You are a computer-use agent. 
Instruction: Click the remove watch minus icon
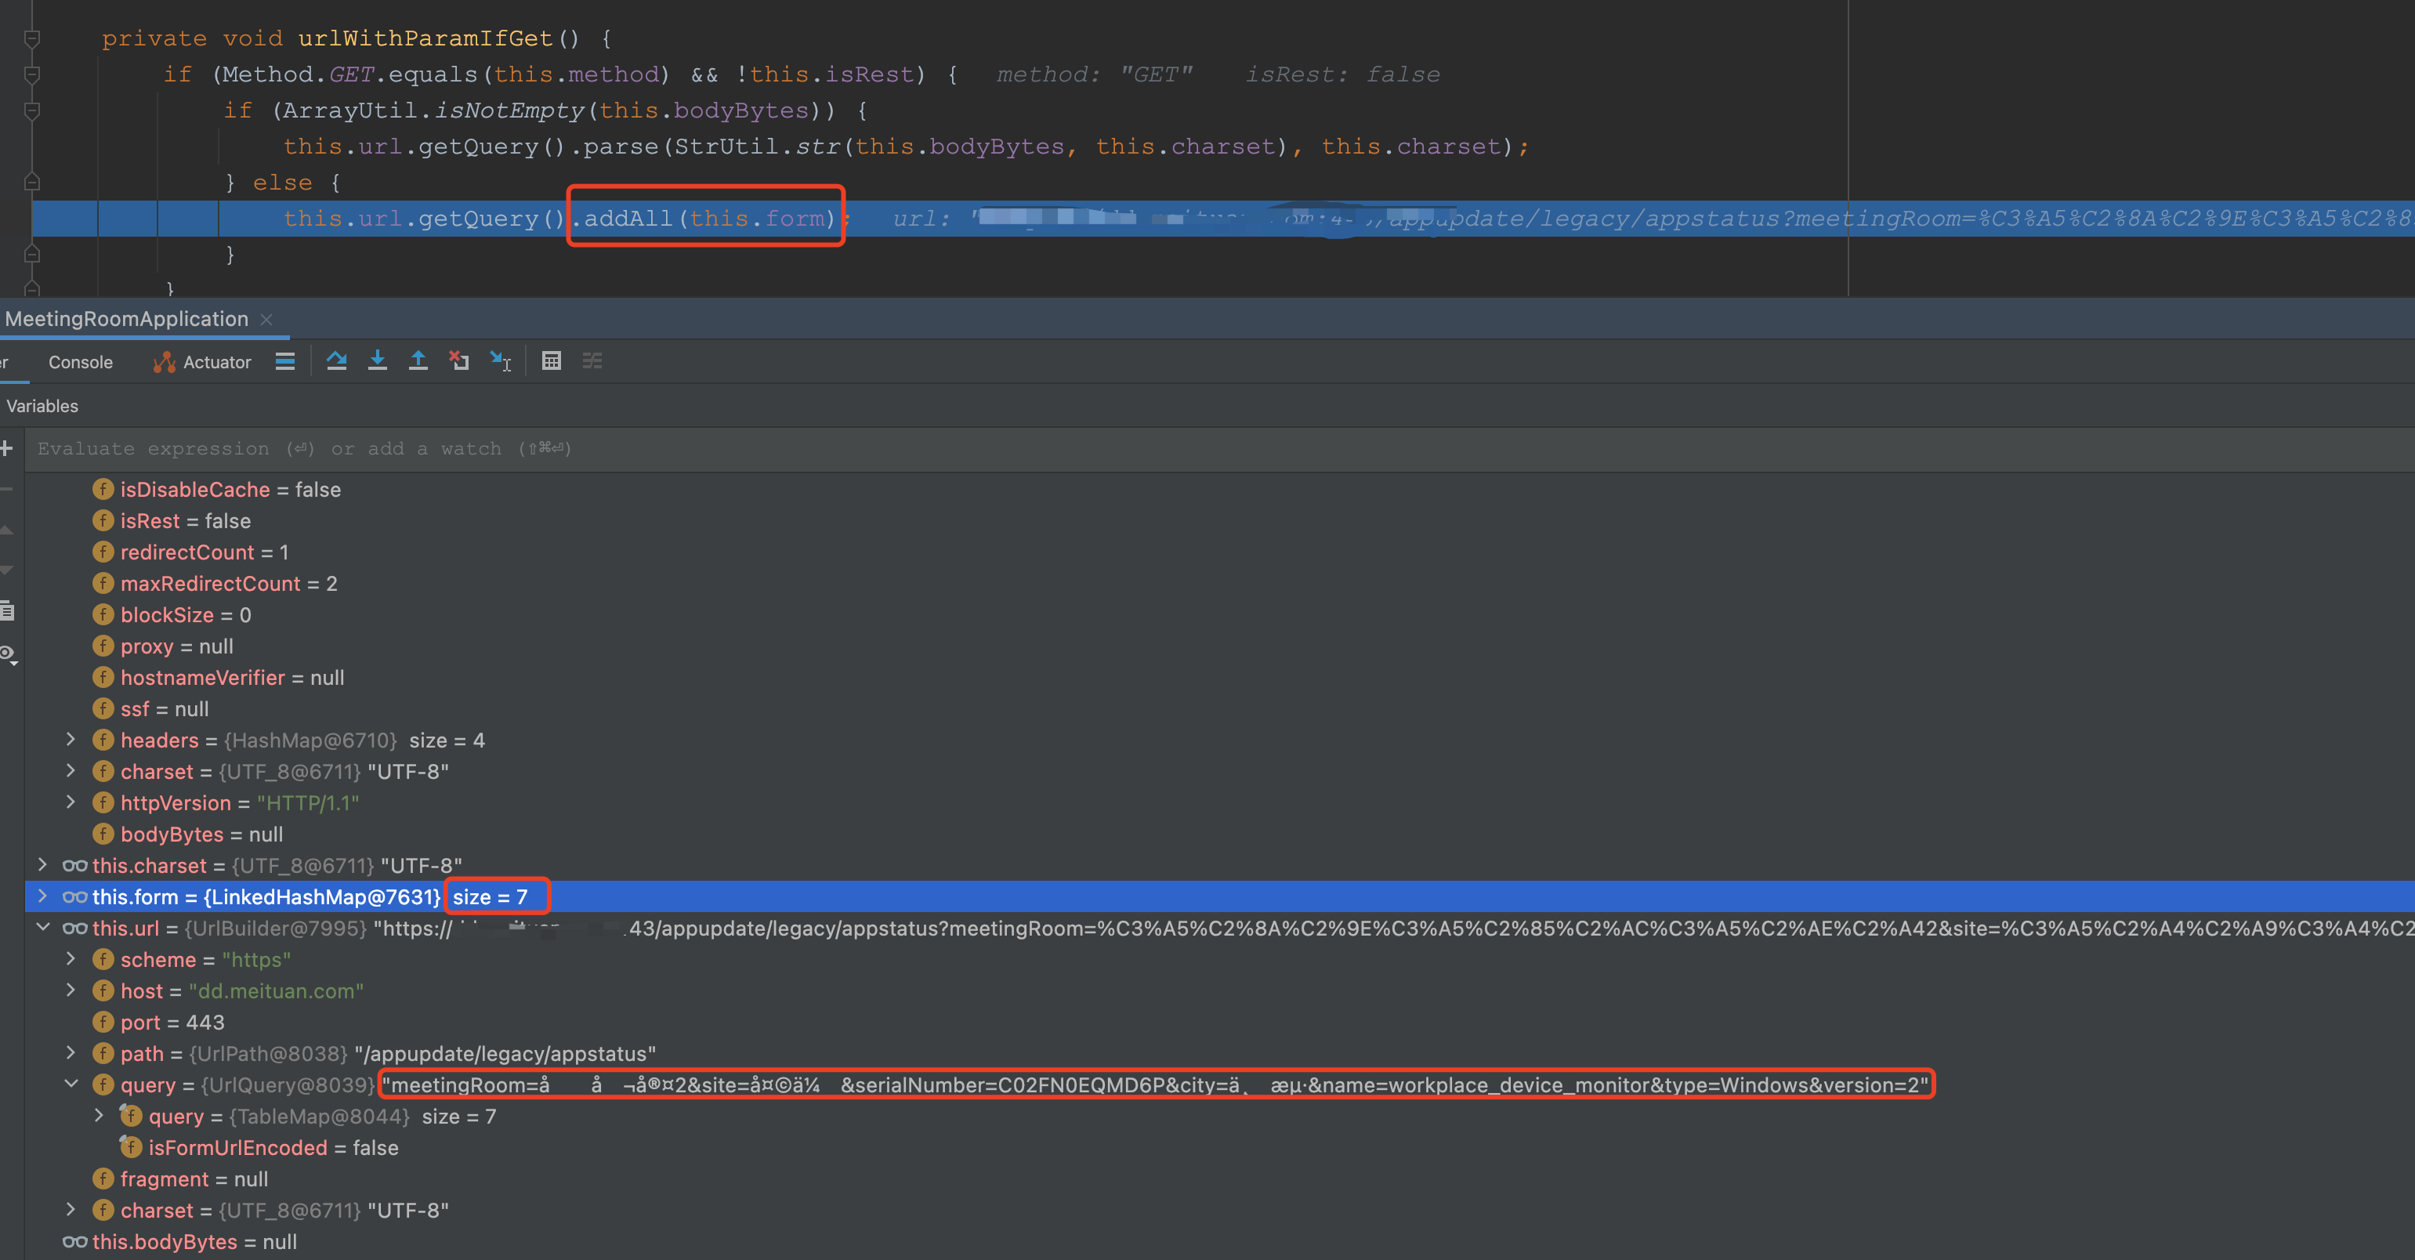[5, 490]
